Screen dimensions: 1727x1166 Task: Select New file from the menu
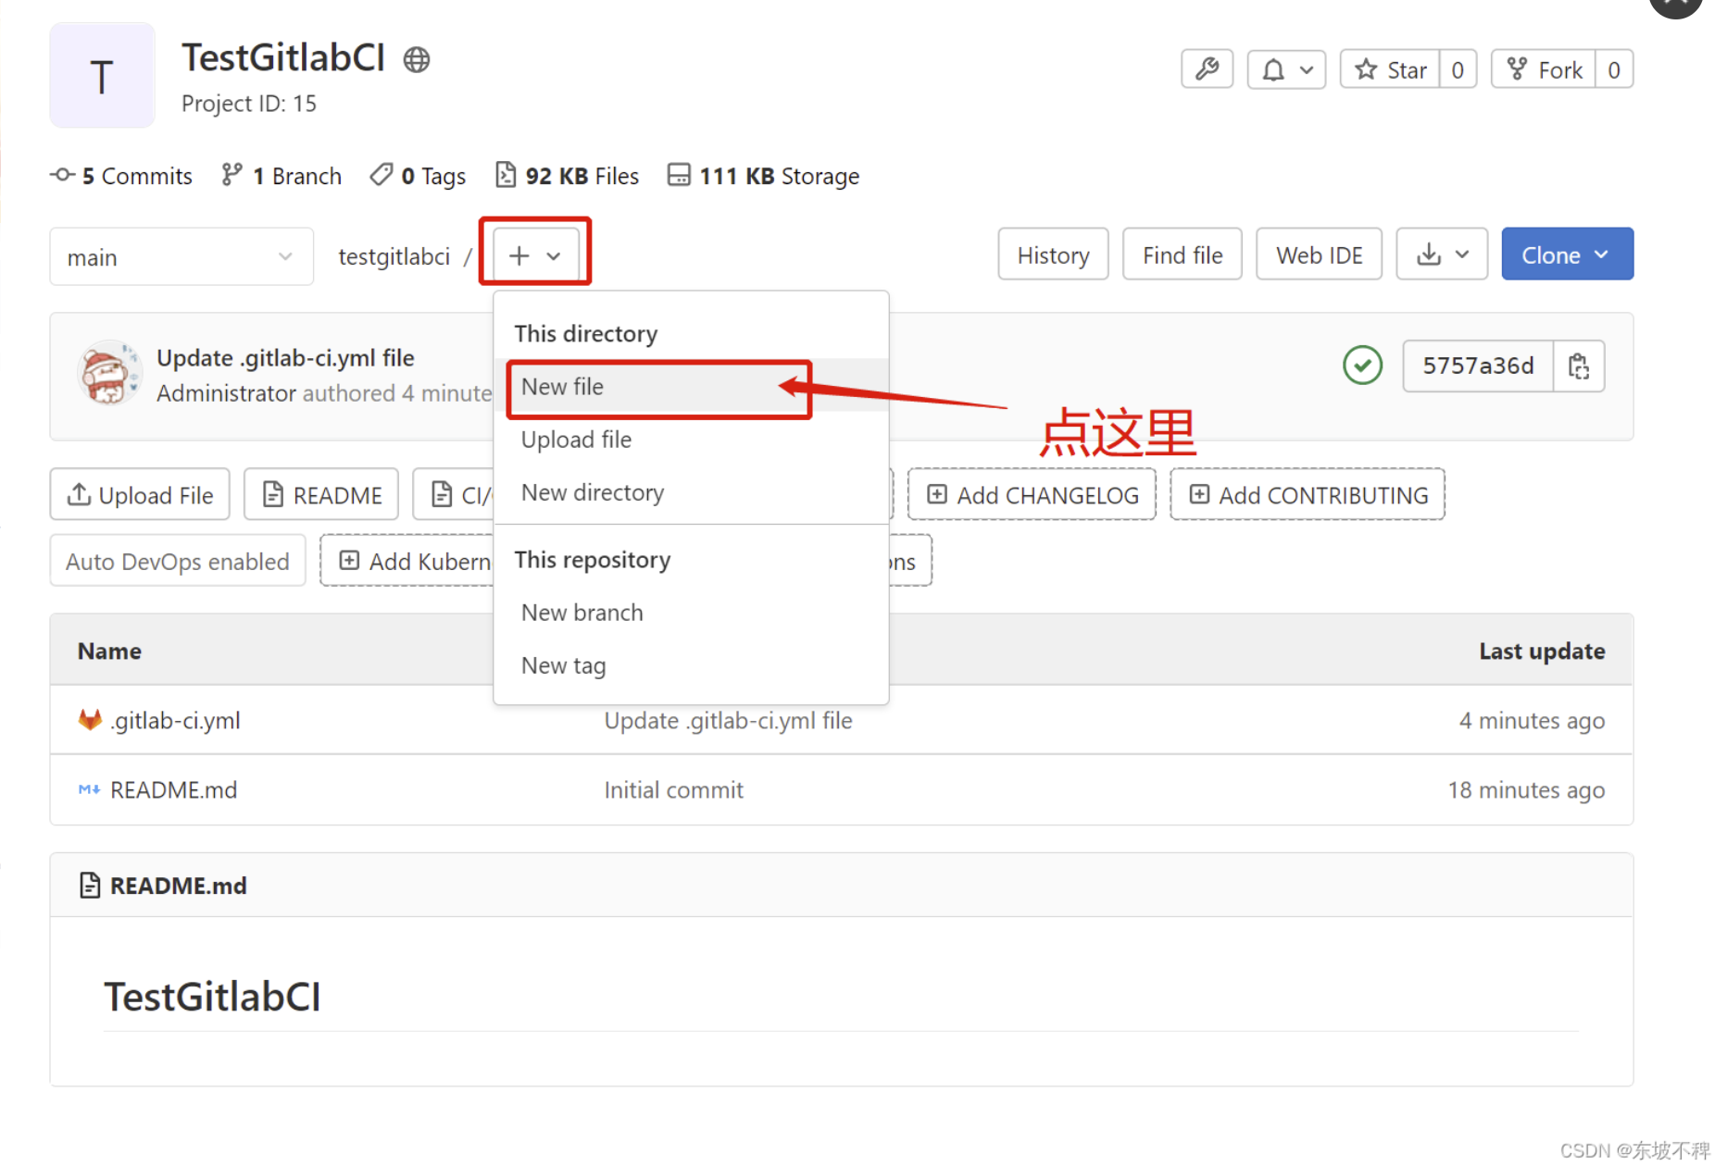tap(692, 386)
